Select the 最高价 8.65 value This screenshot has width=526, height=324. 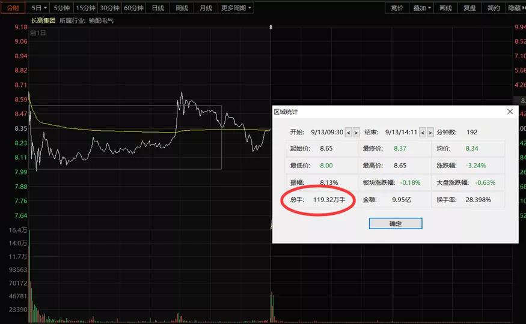tap(400, 166)
